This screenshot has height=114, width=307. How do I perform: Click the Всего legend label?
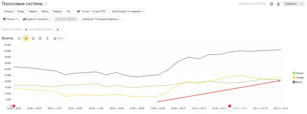pos(299,82)
